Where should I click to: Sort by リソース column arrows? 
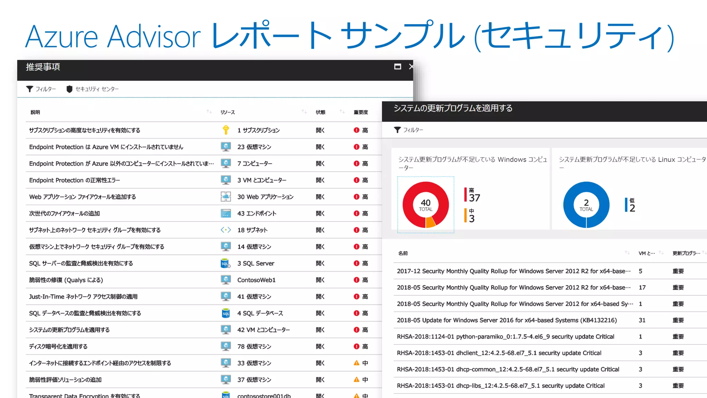tap(304, 112)
